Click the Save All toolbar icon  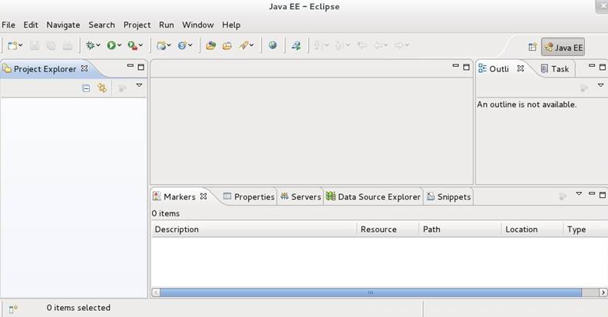click(51, 46)
